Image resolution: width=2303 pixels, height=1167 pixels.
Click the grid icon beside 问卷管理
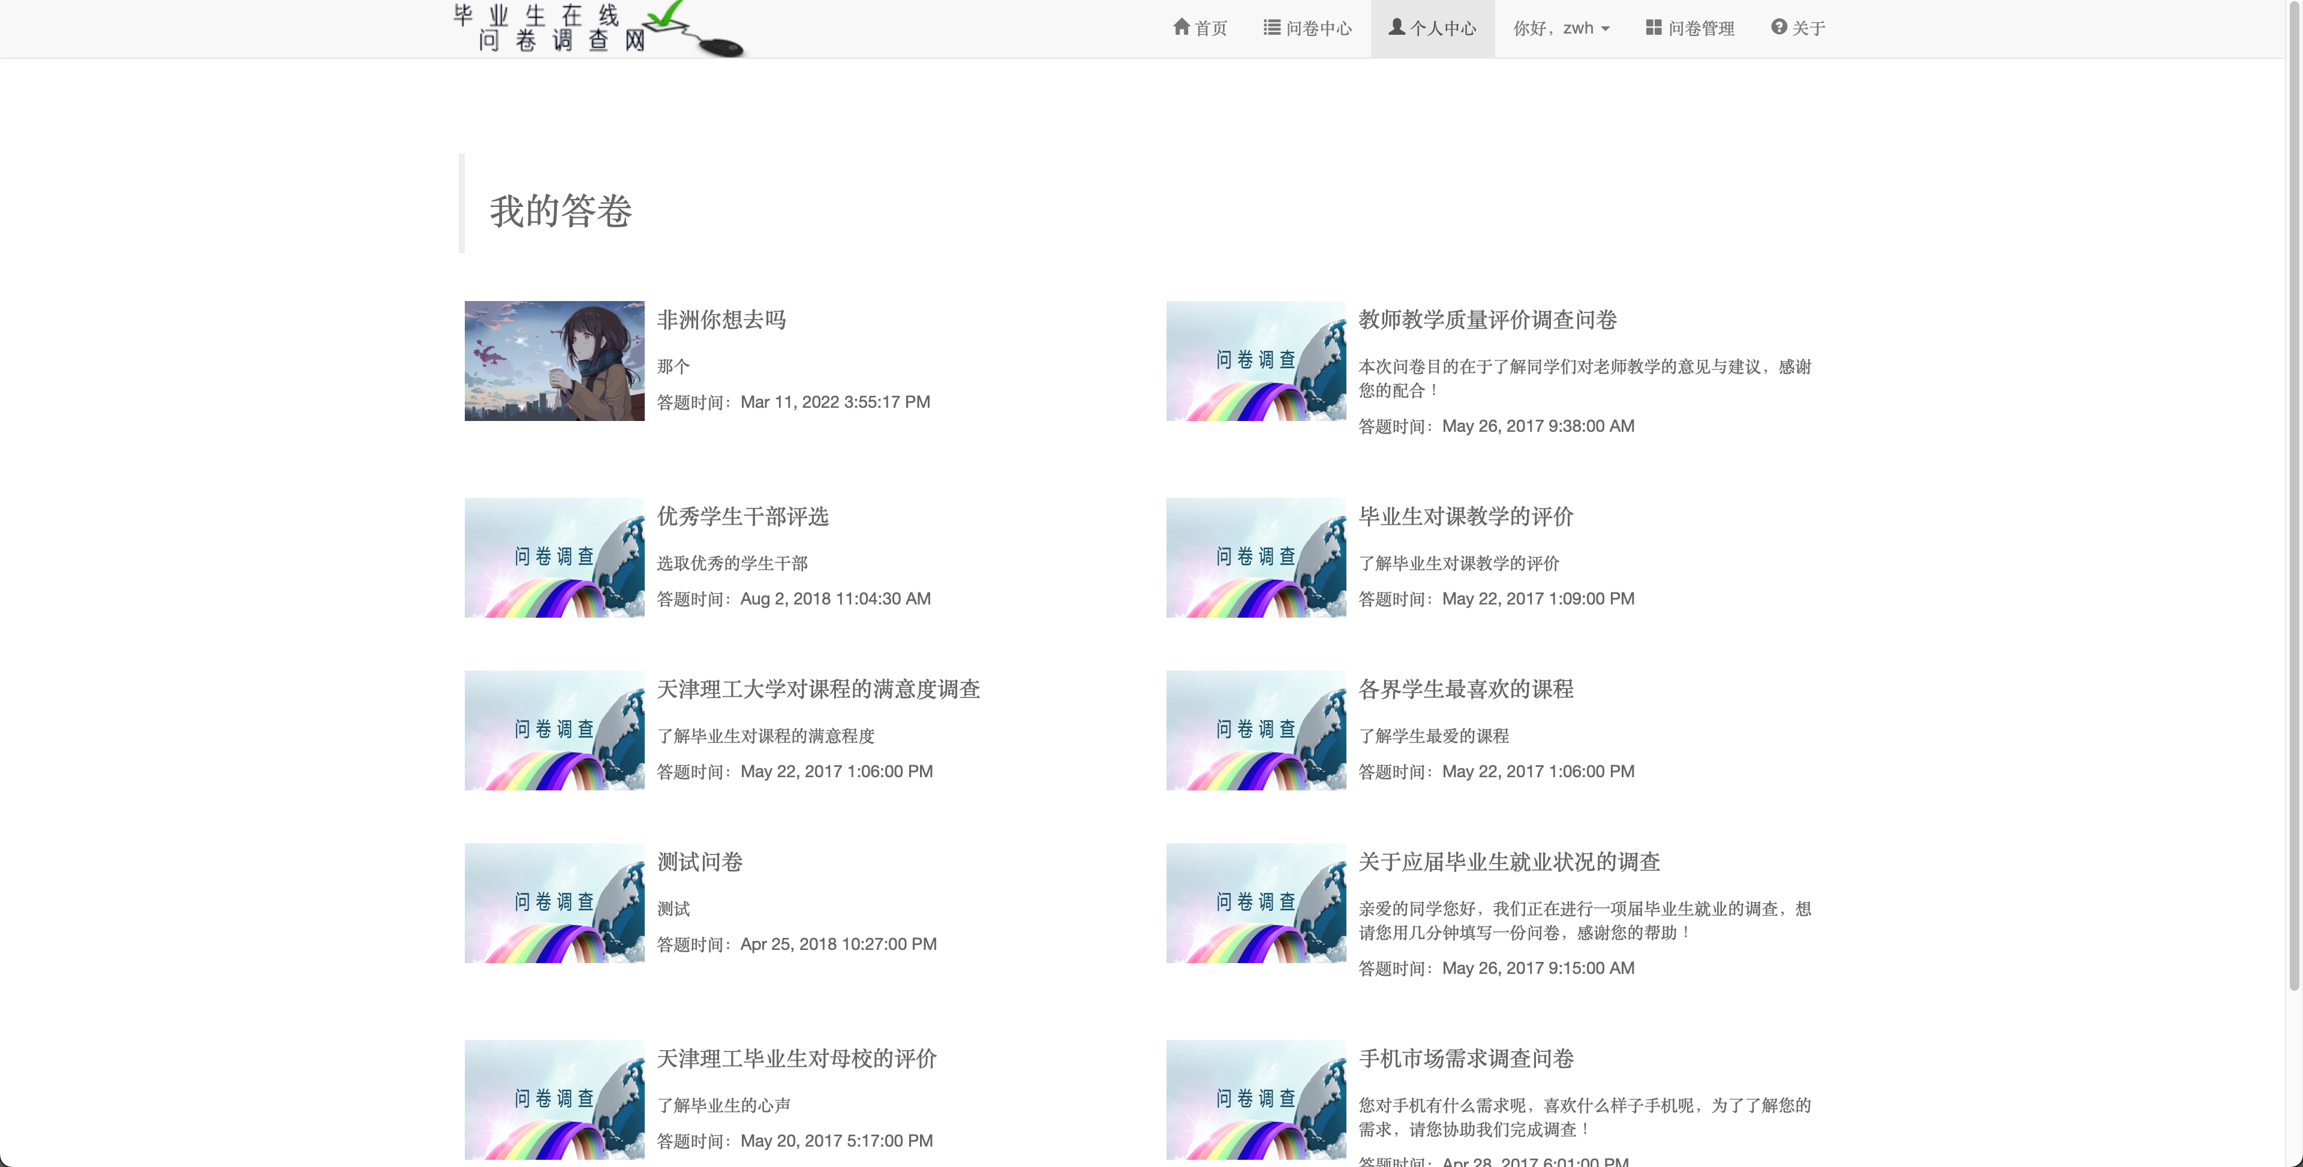1653,27
